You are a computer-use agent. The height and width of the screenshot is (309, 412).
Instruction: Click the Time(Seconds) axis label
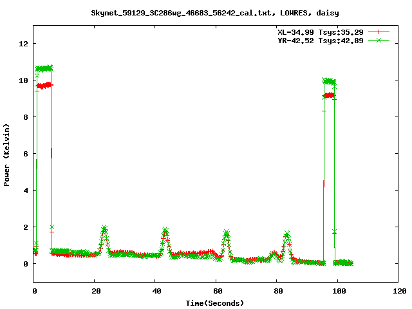coord(215,303)
